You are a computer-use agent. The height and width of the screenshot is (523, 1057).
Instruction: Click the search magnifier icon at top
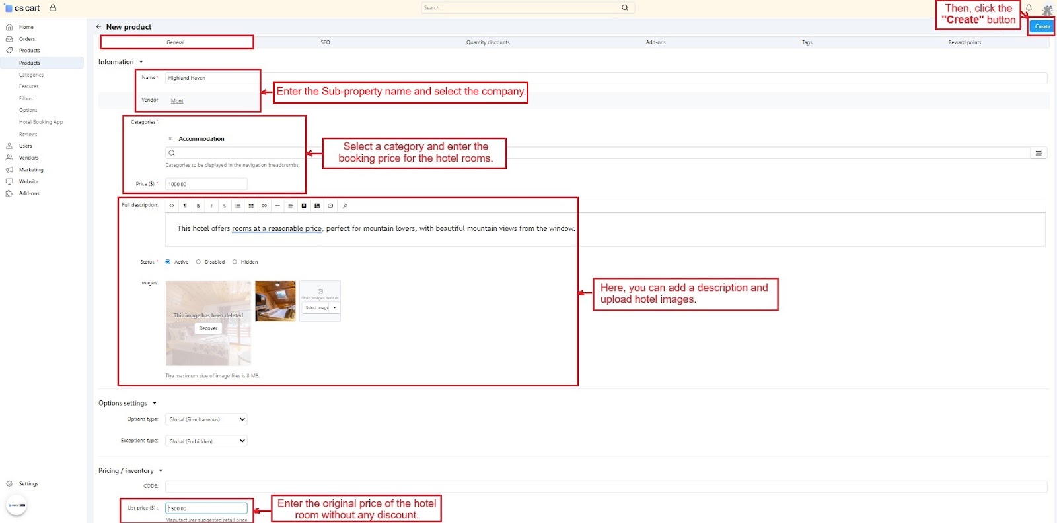(624, 8)
